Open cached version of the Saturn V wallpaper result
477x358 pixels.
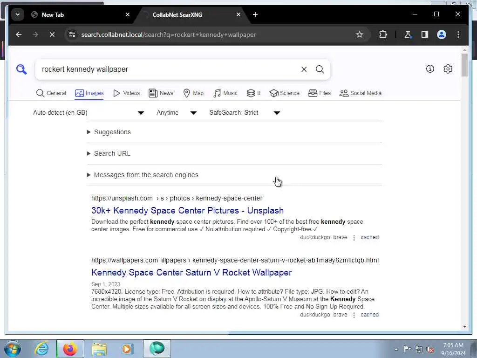click(369, 315)
